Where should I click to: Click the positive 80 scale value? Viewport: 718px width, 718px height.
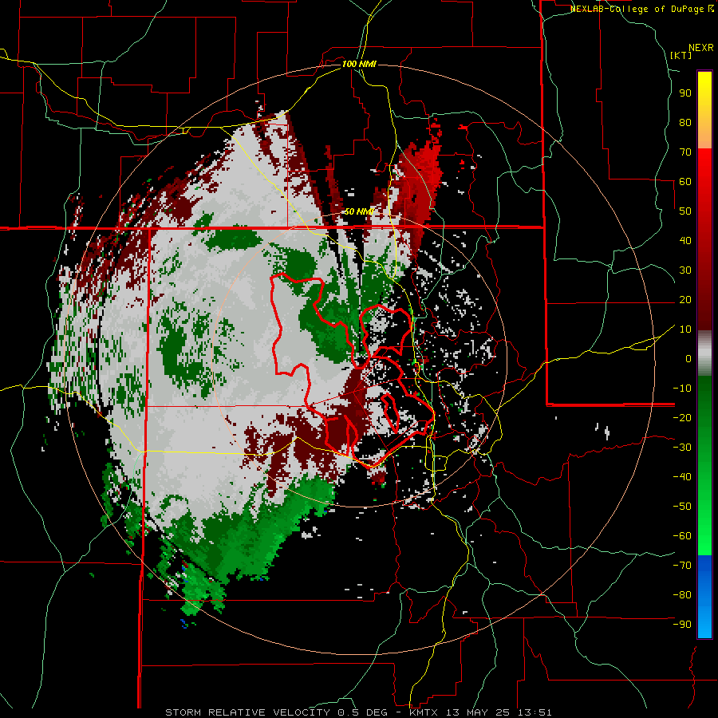(x=685, y=122)
